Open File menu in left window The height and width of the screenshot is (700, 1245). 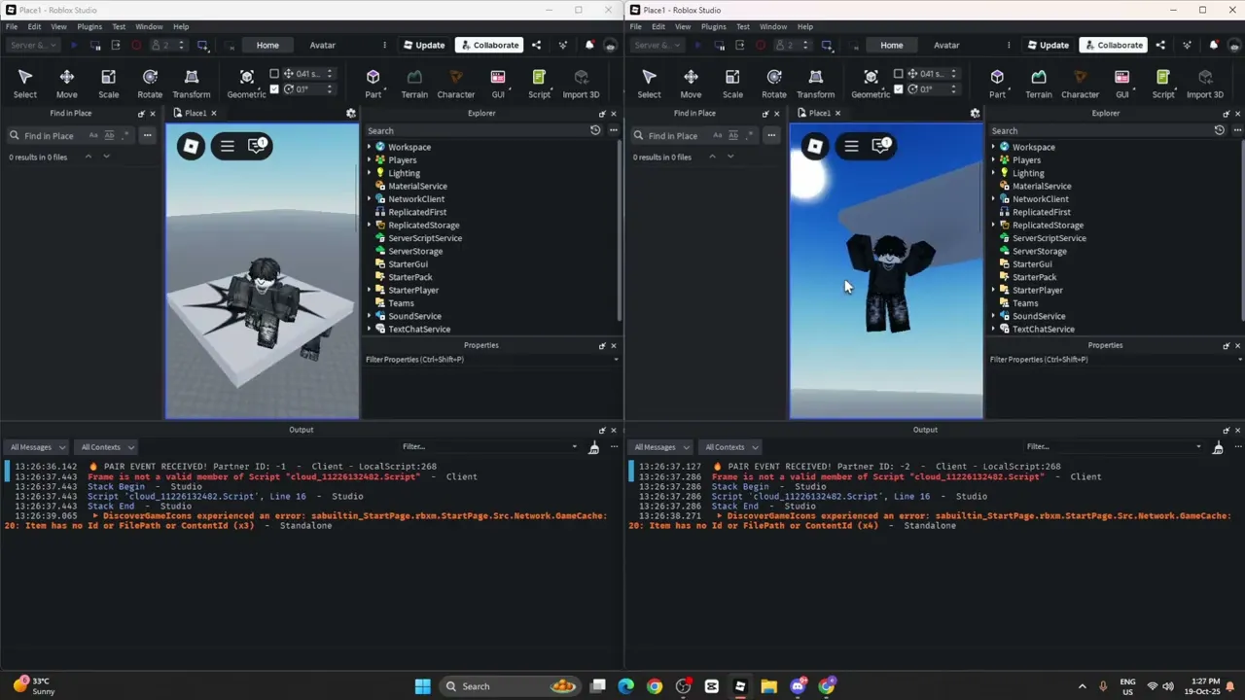[12, 26]
